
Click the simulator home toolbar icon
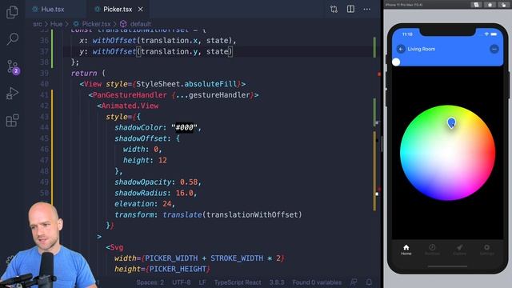(x=490, y=5)
